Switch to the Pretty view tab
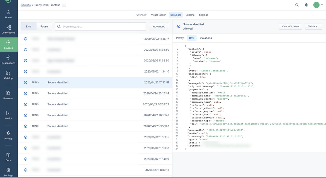Screen dimensions: 326x178 tap(180, 38)
